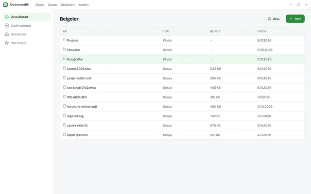Select the file name IMG_4821.HEIC
This screenshot has height=194, width=311.
point(77,97)
